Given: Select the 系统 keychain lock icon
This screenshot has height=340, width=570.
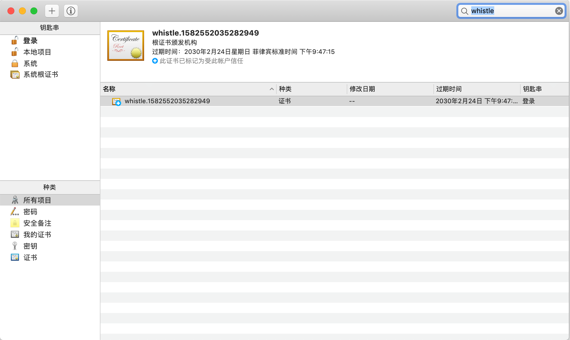Looking at the screenshot, I should 15,63.
